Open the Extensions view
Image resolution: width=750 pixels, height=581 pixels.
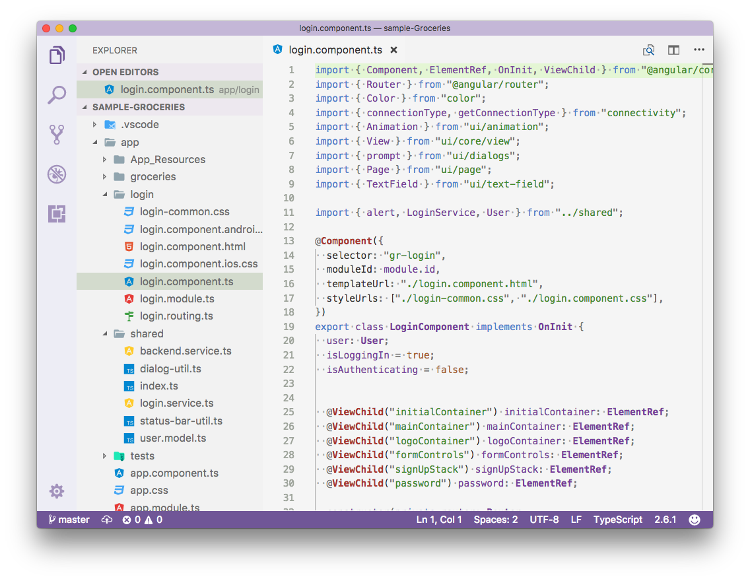[57, 214]
